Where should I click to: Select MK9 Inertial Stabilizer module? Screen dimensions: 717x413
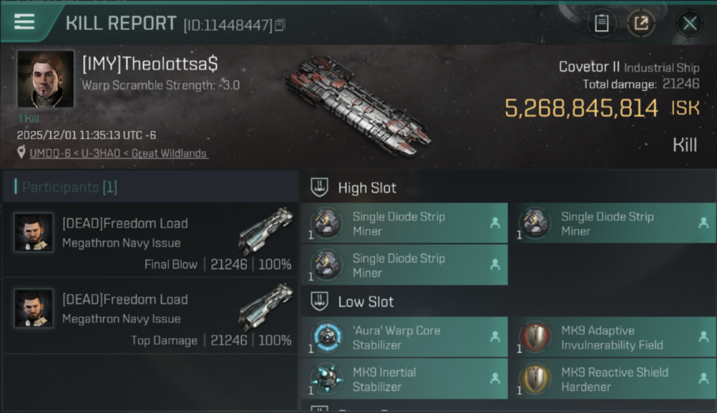coord(404,379)
